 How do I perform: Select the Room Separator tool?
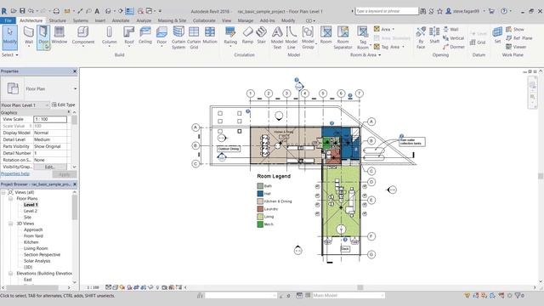[343, 37]
